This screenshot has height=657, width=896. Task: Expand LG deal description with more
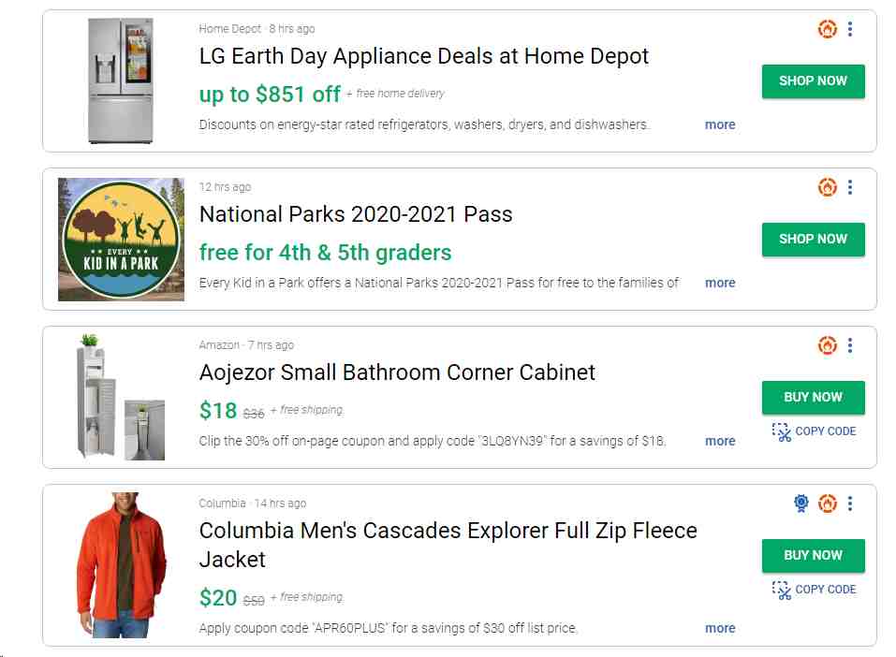click(720, 124)
